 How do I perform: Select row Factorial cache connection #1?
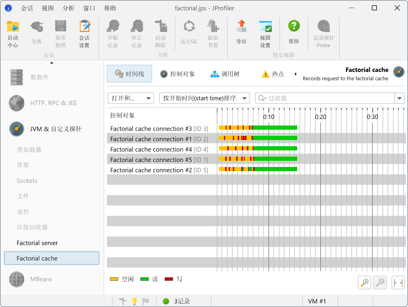[256, 139]
